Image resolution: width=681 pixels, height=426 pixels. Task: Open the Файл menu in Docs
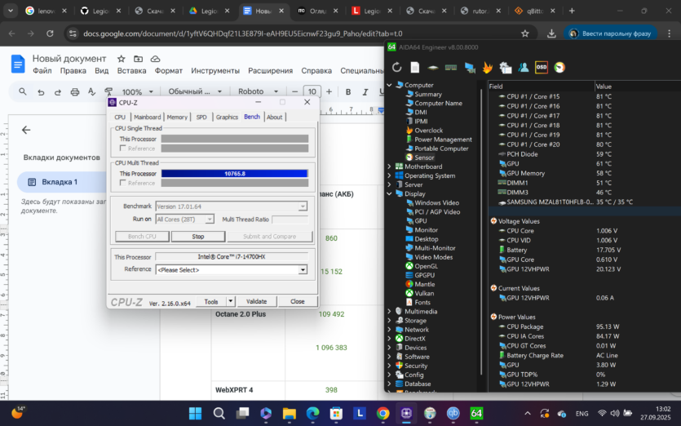[x=42, y=71]
